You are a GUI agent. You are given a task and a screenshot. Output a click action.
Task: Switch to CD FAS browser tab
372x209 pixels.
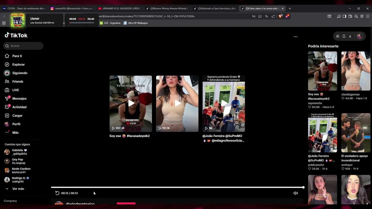pos(24,8)
